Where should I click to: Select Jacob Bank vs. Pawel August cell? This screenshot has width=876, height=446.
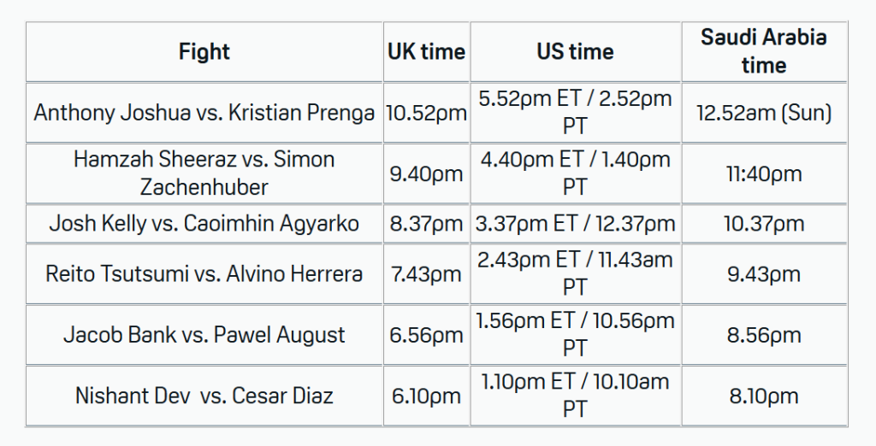(x=204, y=335)
